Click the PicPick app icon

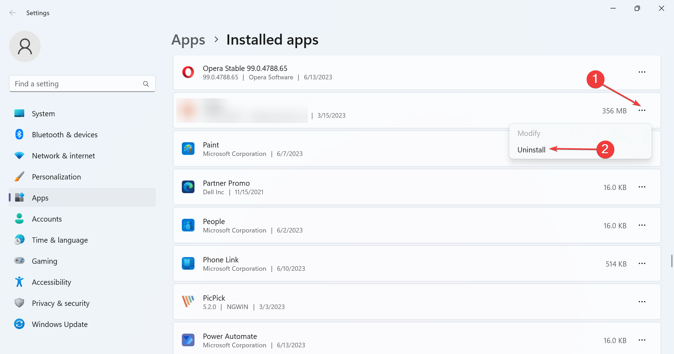pos(188,302)
